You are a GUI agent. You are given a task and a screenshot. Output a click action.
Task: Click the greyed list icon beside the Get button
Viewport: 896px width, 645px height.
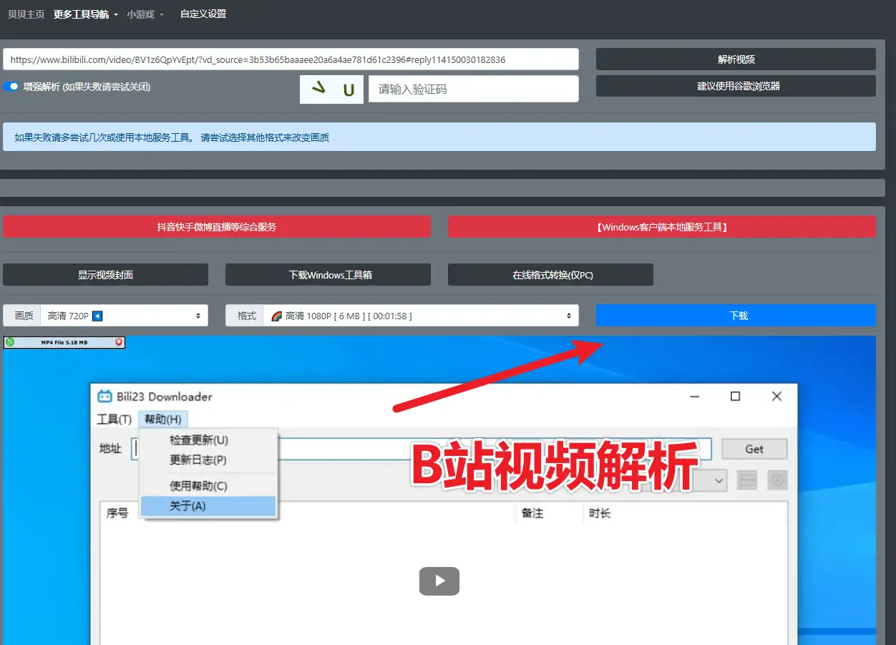click(747, 480)
